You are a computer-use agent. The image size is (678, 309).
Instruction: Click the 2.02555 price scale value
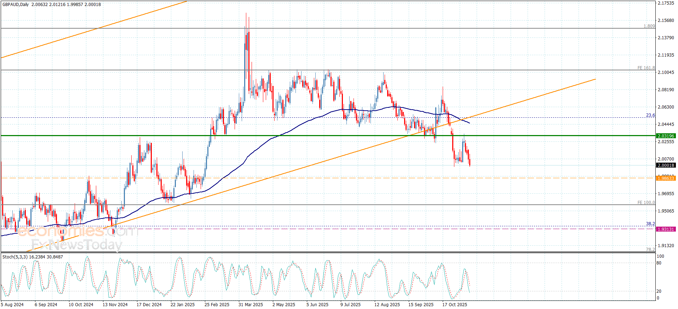click(666, 142)
